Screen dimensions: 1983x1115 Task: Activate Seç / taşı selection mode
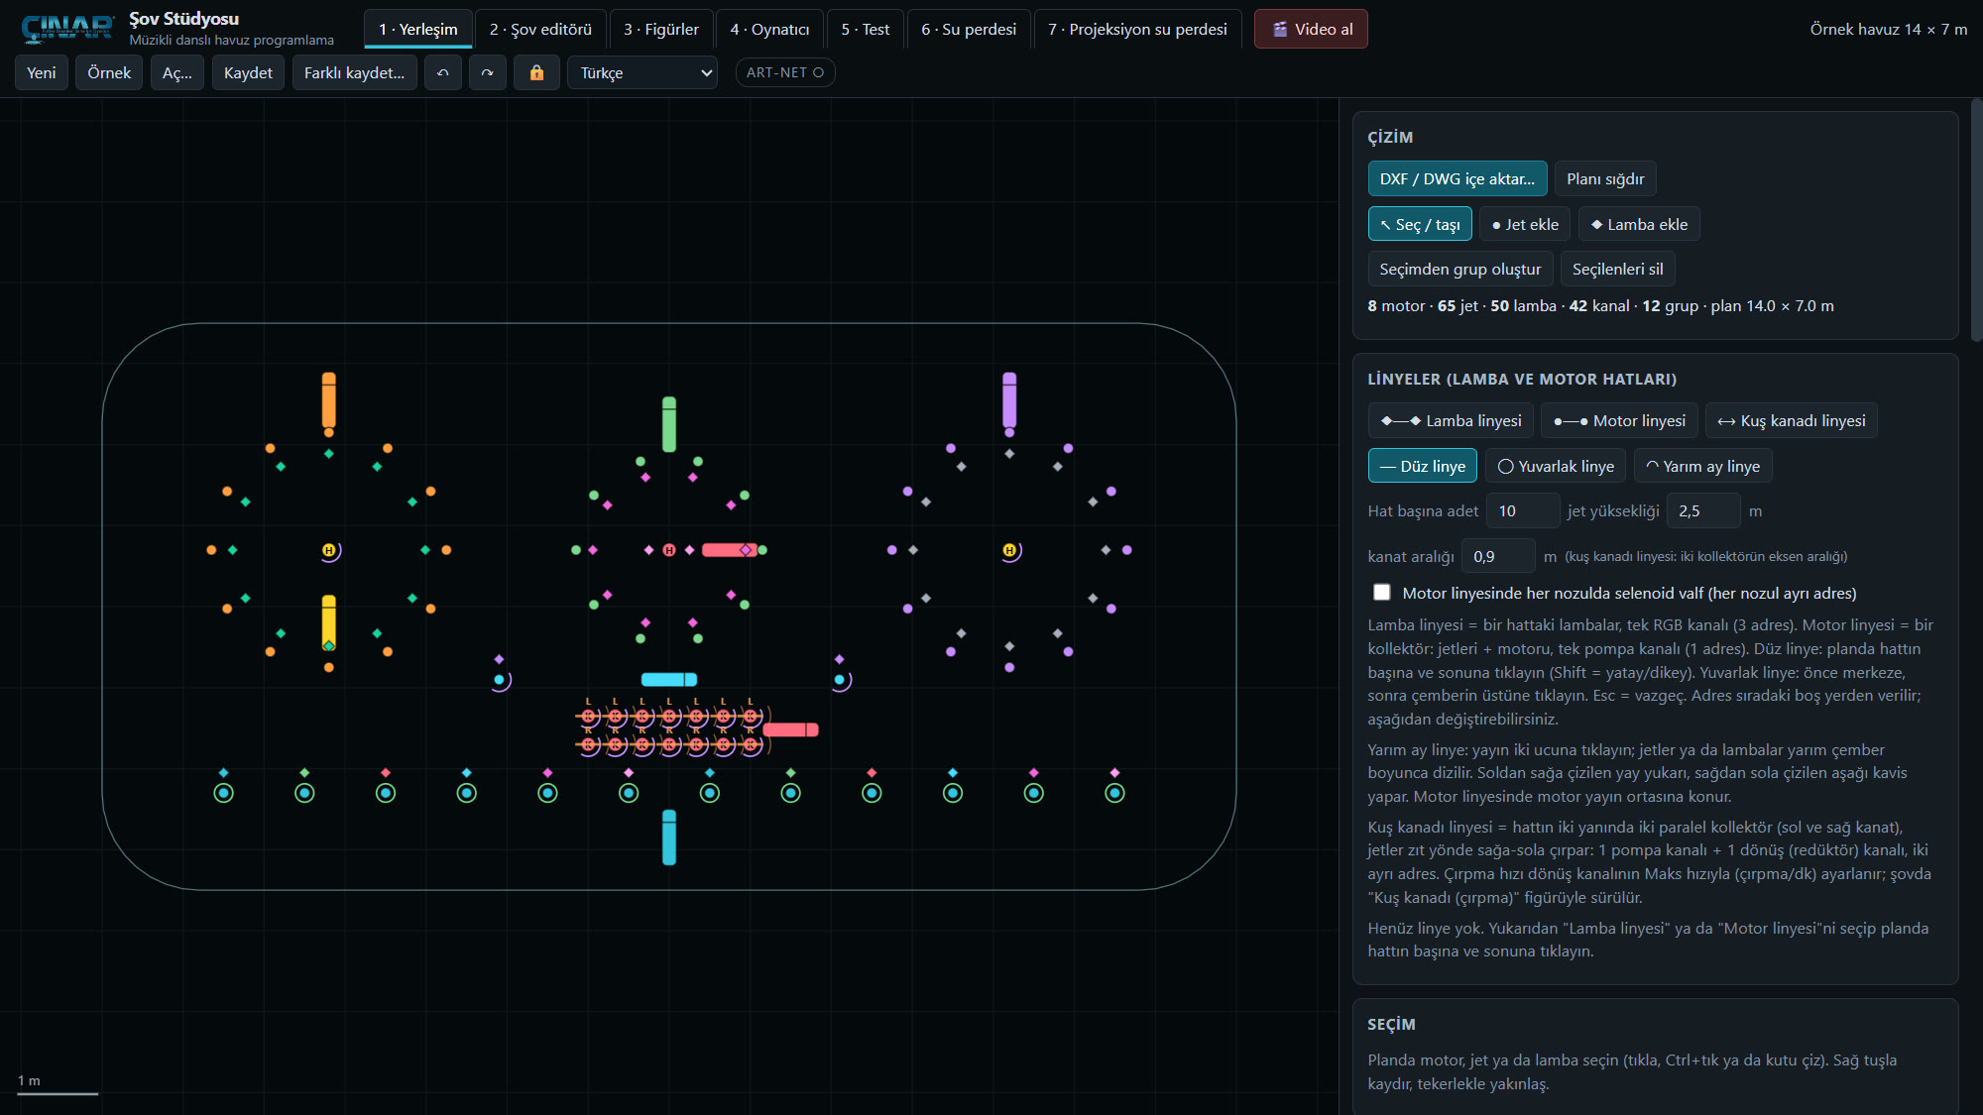(x=1419, y=224)
